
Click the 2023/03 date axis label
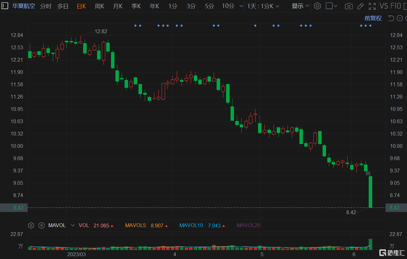click(x=77, y=254)
